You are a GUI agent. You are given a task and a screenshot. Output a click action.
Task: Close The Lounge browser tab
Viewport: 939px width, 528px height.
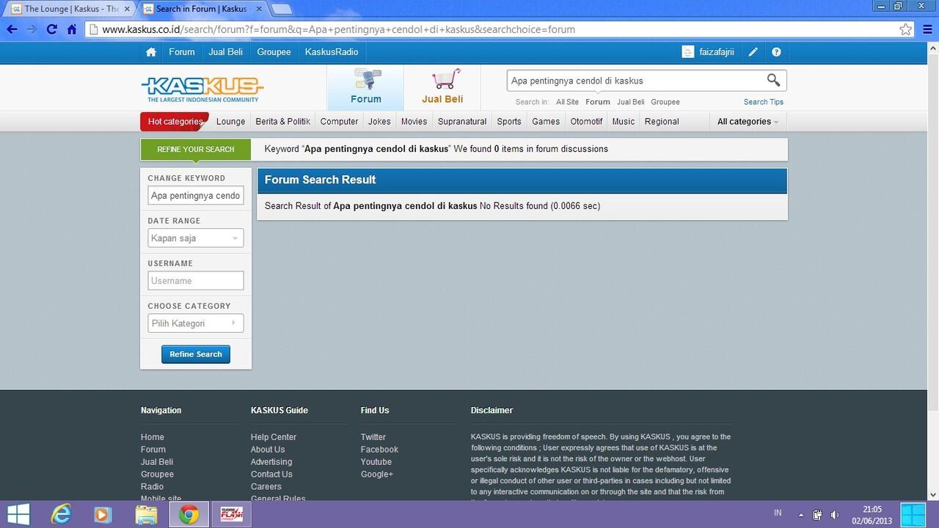[126, 9]
